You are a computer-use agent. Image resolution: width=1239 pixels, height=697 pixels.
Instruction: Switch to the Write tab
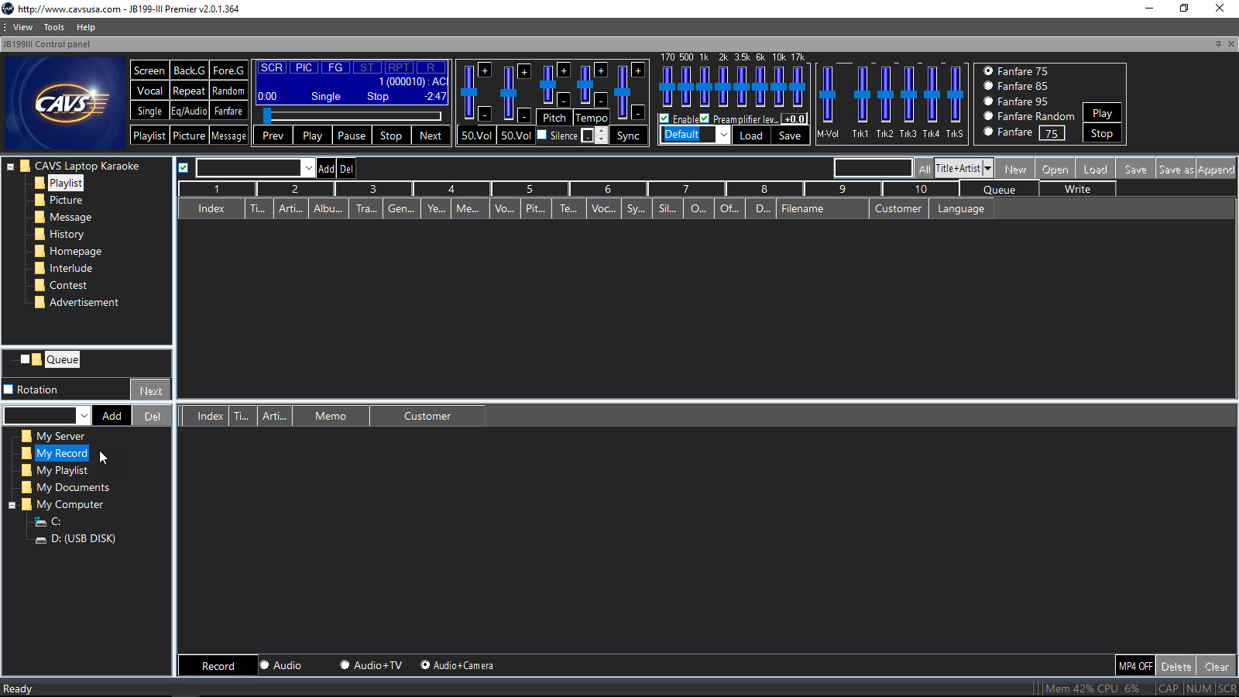1077,189
